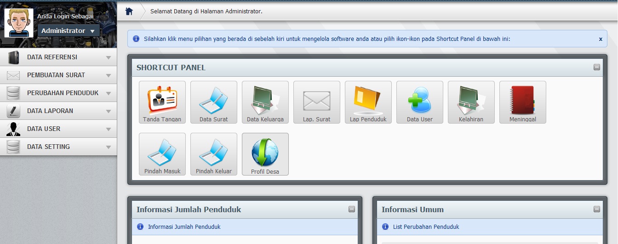
Task: Open the Meninggal red book shortcut
Action: click(x=522, y=102)
